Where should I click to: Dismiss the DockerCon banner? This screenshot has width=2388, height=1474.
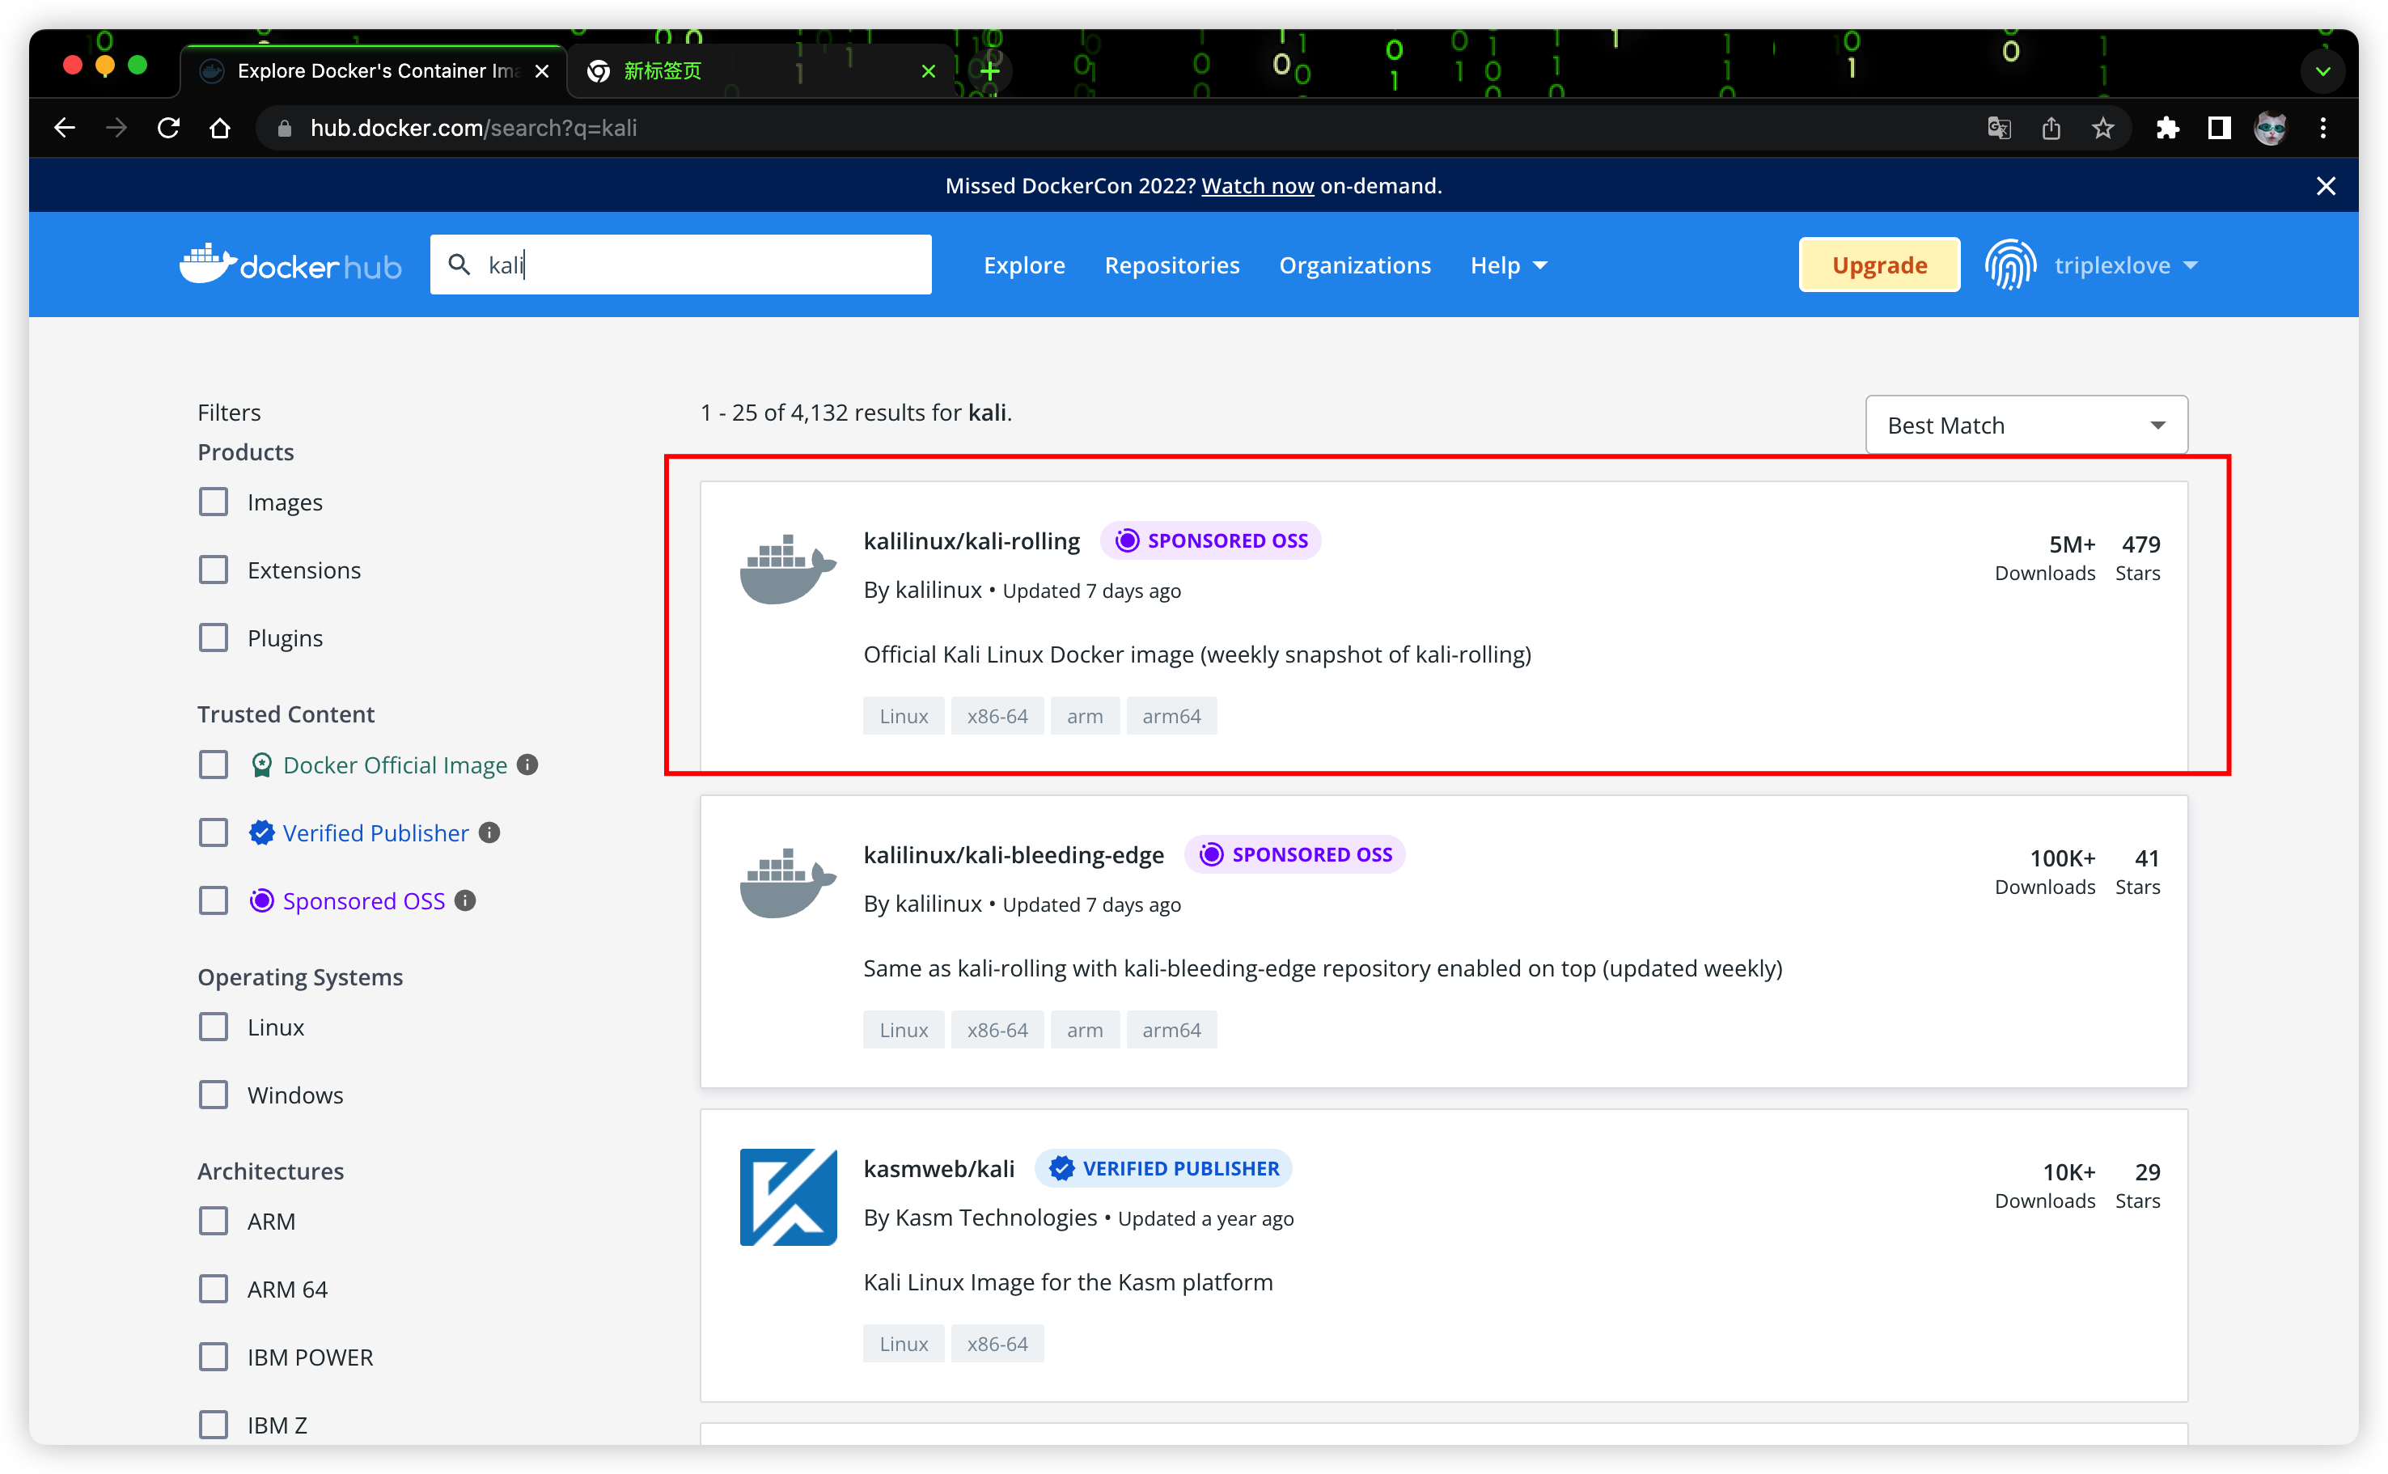(2326, 186)
